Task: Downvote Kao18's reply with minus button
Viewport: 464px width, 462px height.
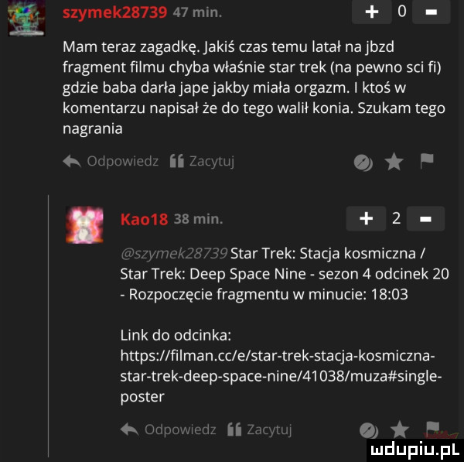Action: (x=425, y=218)
